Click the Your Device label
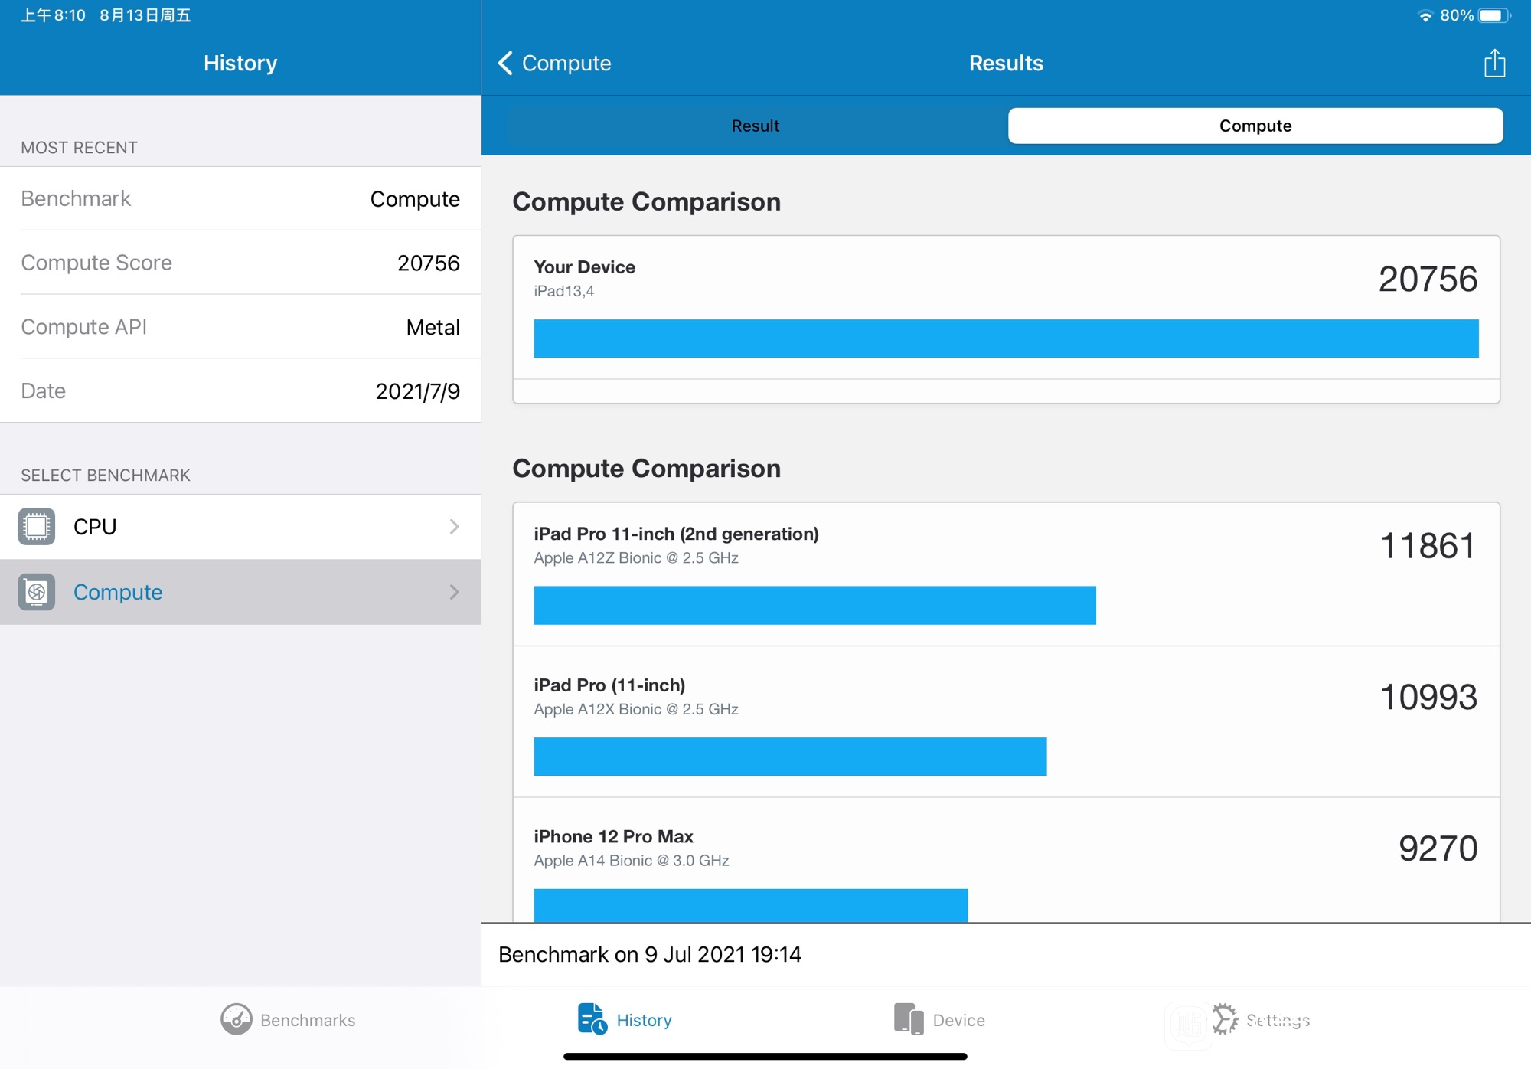Viewport: 1531px width, 1069px height. [584, 267]
